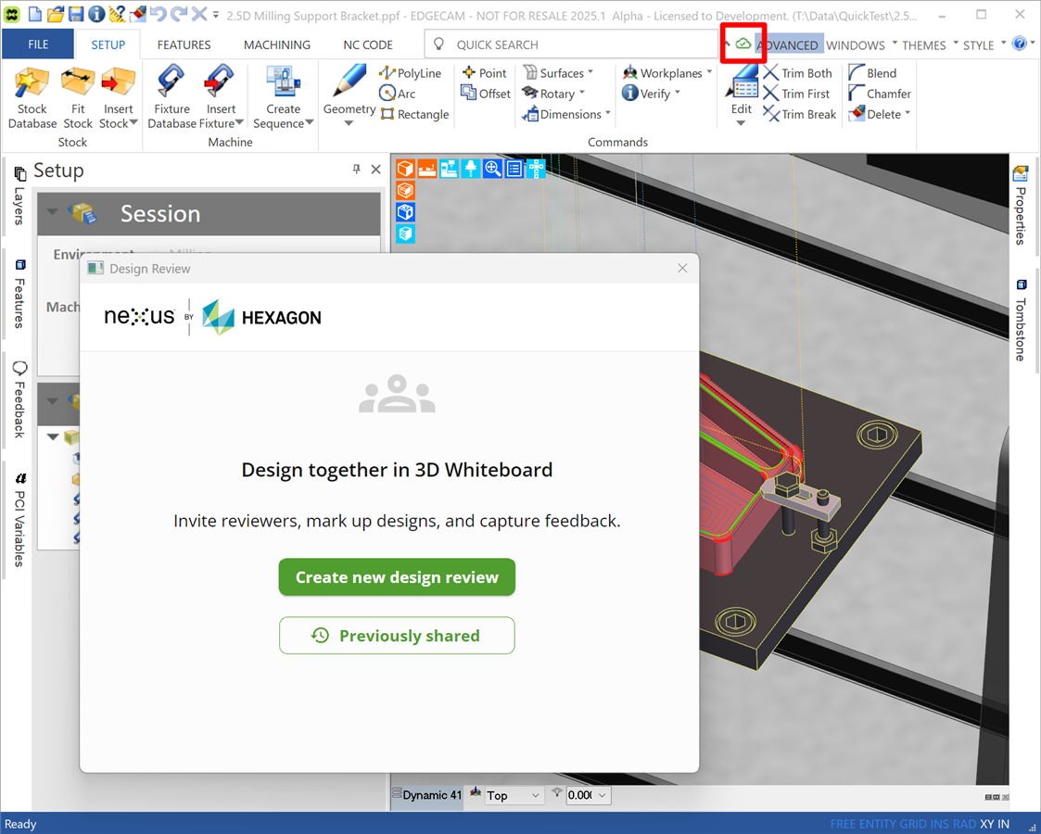Expand the Delete dropdown

(x=908, y=113)
